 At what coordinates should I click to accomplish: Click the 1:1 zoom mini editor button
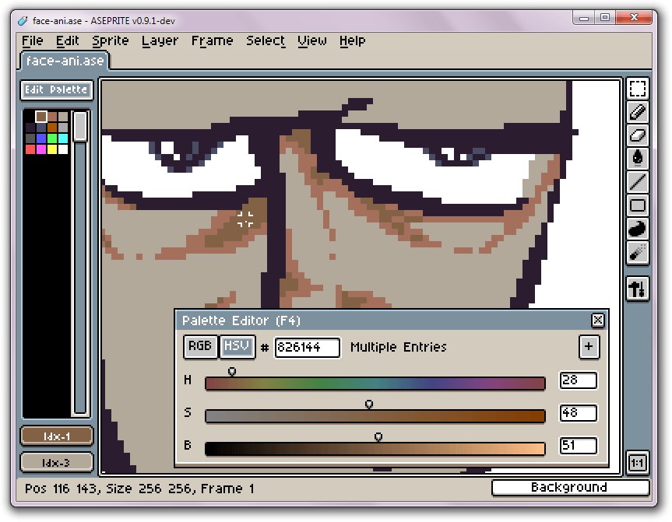click(x=638, y=463)
